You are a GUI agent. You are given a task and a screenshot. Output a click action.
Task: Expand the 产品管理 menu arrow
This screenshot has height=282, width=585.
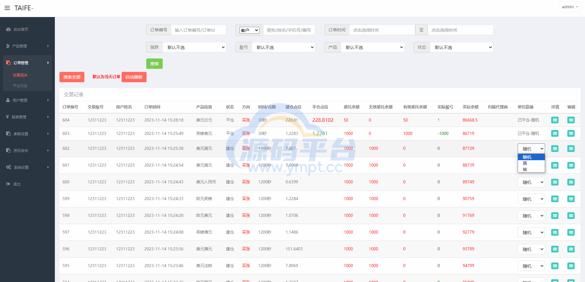tap(48, 46)
